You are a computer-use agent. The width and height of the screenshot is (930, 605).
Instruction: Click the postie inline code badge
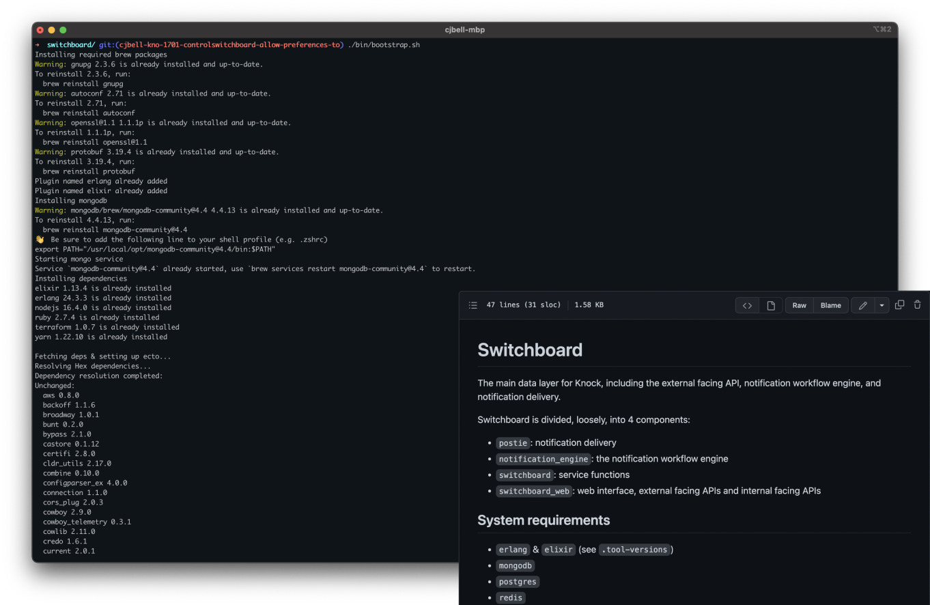click(x=513, y=442)
